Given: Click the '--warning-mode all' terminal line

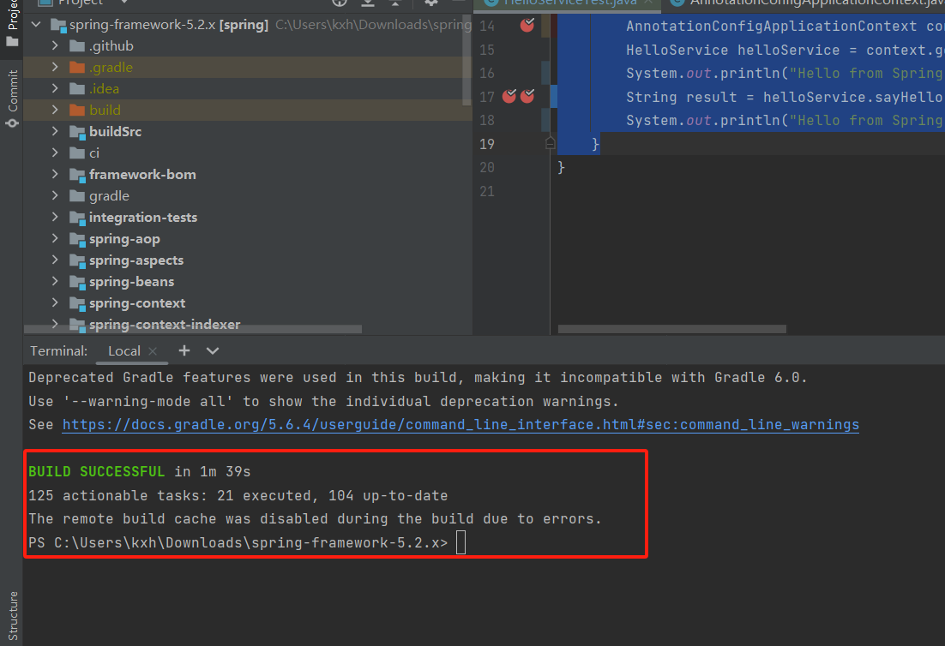Looking at the screenshot, I should pos(323,402).
